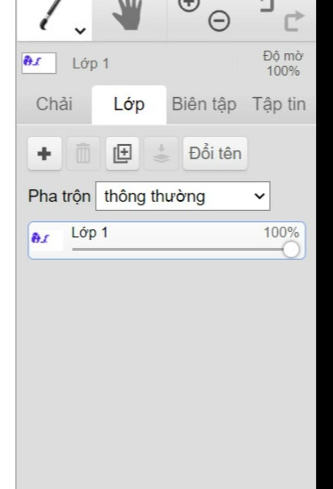The width and height of the screenshot is (333, 489).
Task: Click the merge layer down icon
Action: tap(161, 154)
